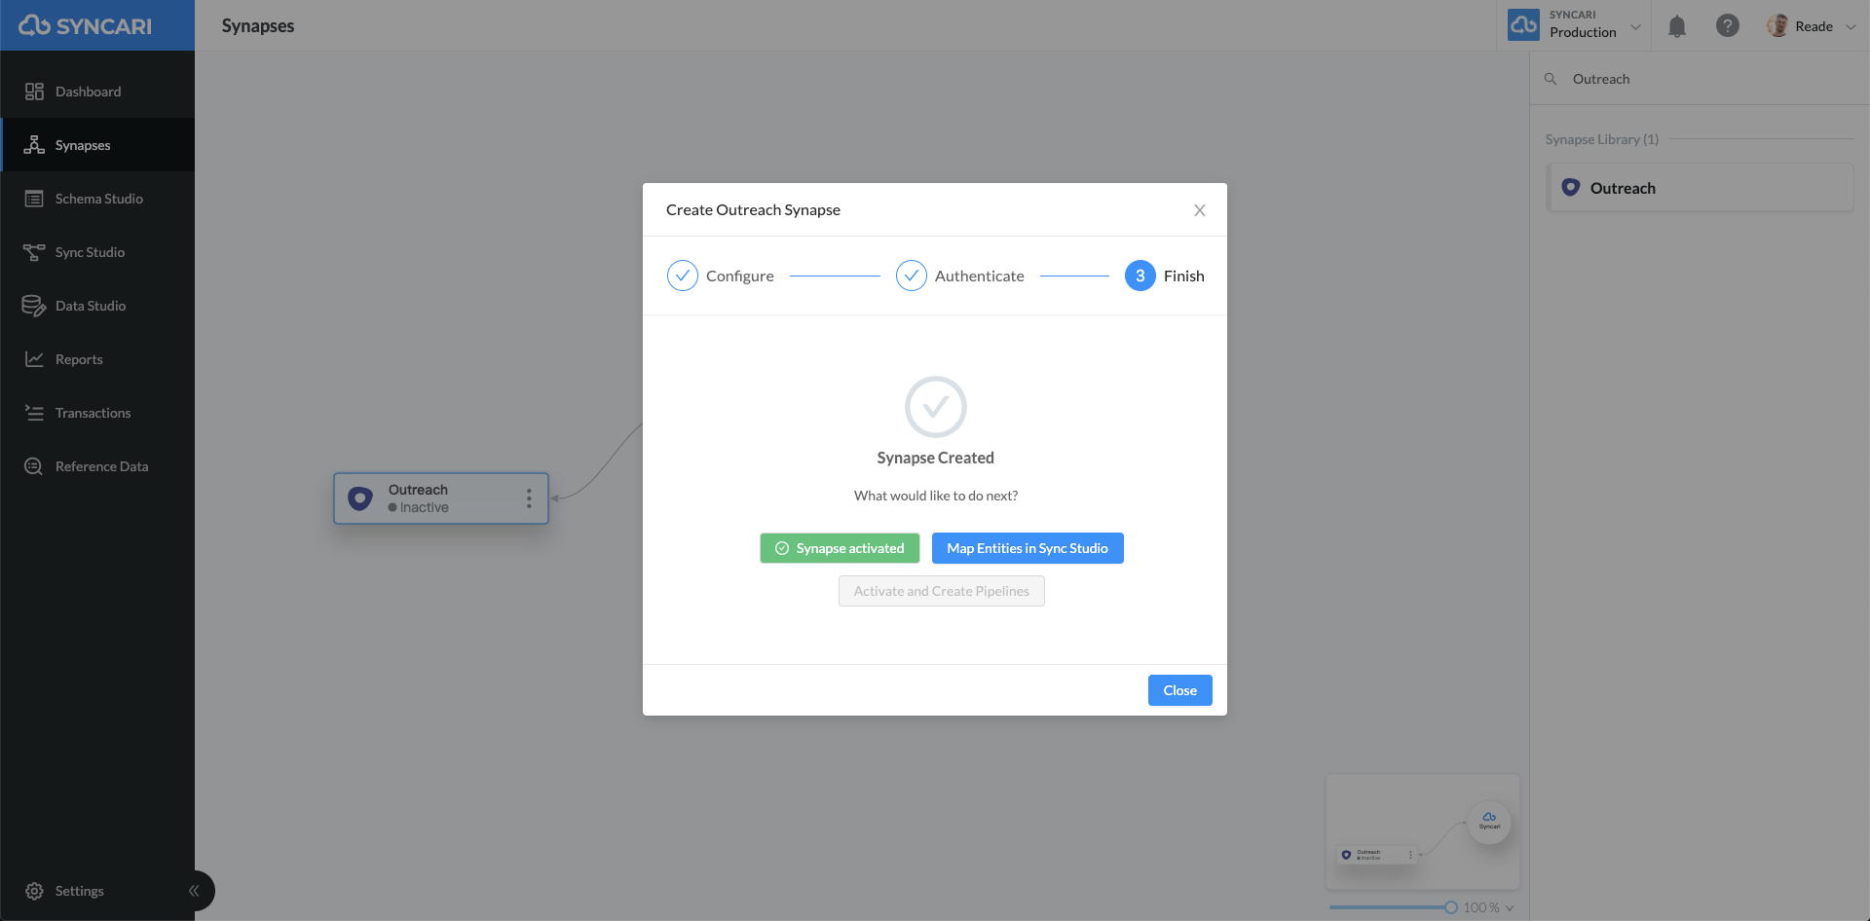The width and height of the screenshot is (1870, 921).
Task: Open the Transactions list icon
Action: pyautogui.click(x=34, y=413)
